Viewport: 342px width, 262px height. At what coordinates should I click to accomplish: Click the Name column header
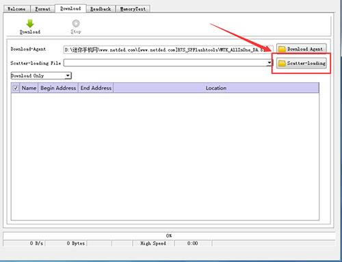[29, 88]
